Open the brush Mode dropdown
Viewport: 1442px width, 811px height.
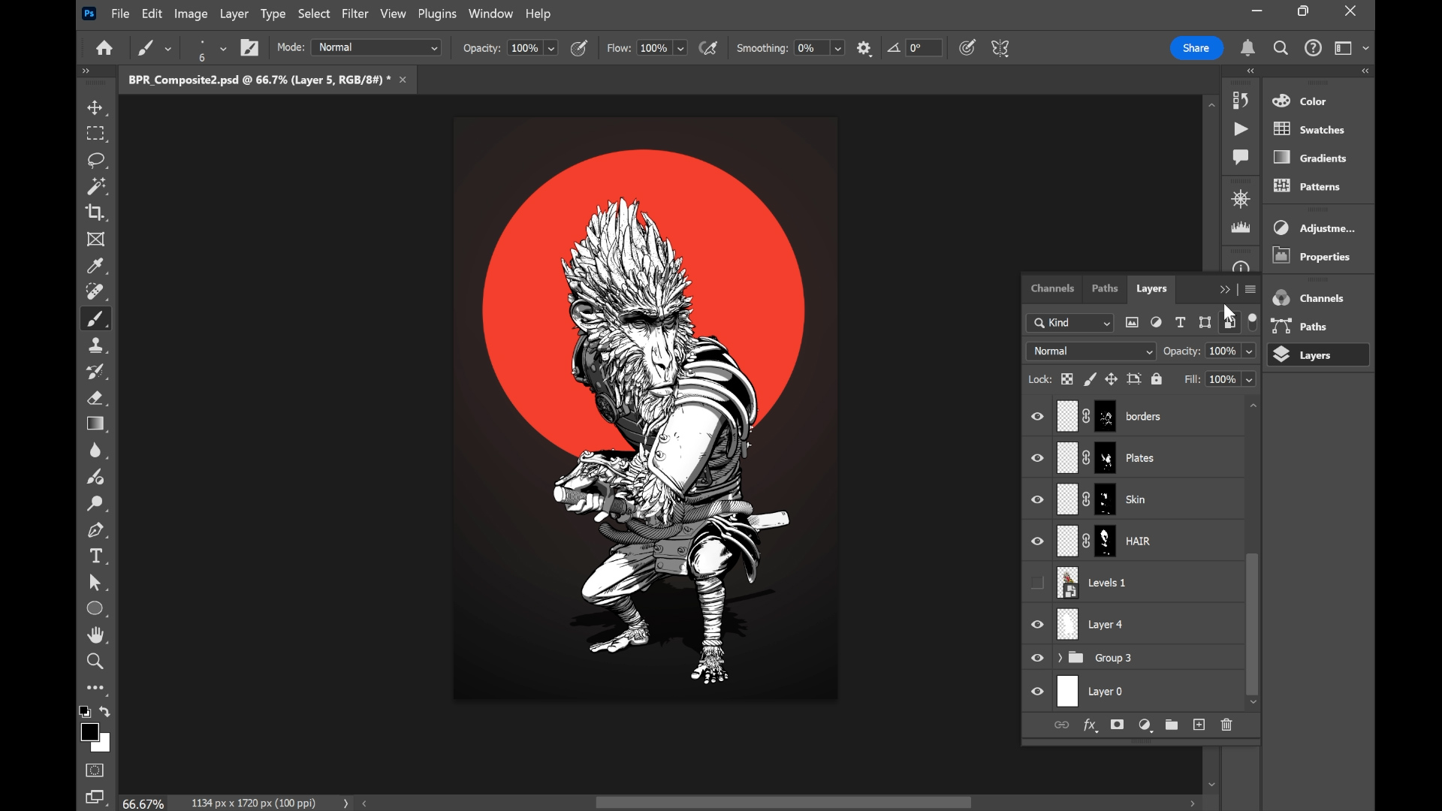click(378, 48)
